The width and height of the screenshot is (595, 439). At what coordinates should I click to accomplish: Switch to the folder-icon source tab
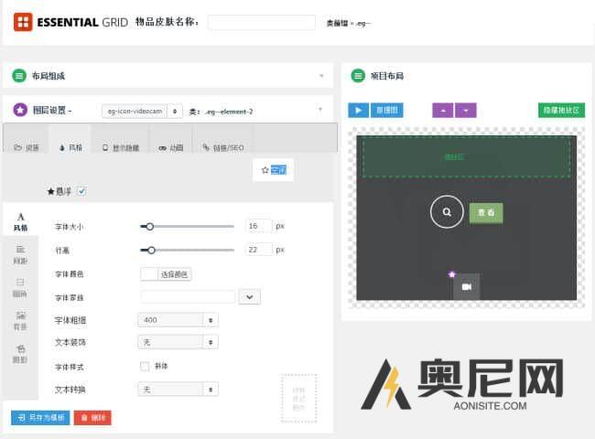click(27, 147)
